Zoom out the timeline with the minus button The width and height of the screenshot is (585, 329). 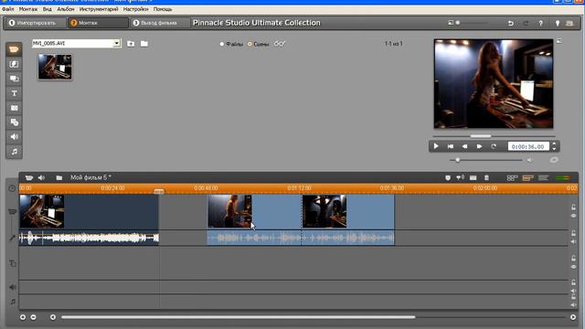(34, 317)
